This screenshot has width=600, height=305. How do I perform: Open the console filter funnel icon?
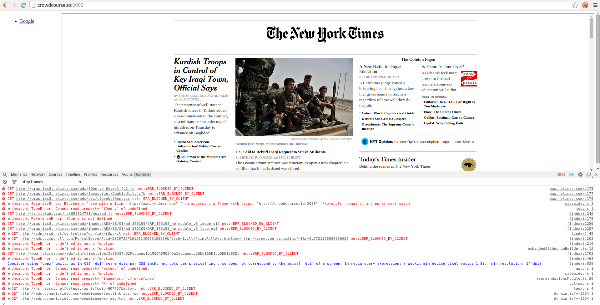[x=14, y=182]
